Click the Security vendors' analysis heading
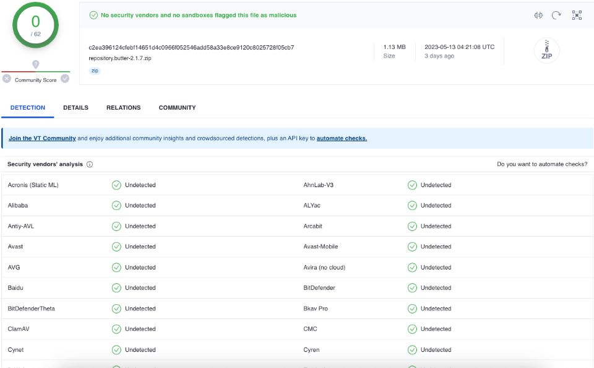The height and width of the screenshot is (368, 594). [45, 164]
